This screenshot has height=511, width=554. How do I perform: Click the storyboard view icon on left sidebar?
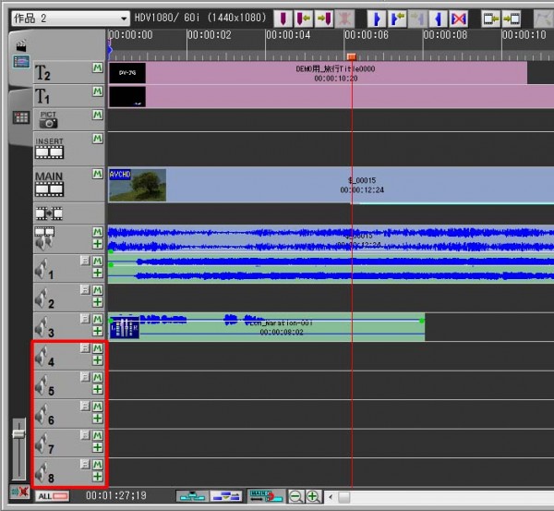coord(20,62)
